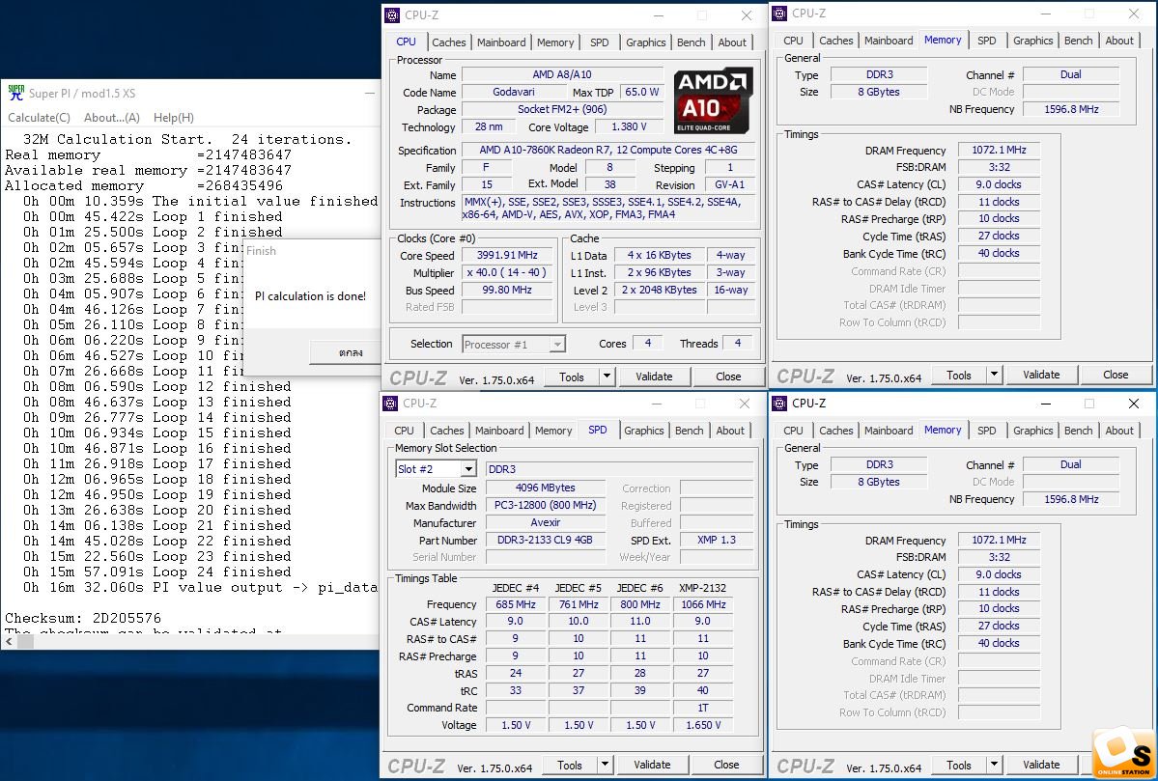Open the Tools dropdown arrow in the lower Memory window
This screenshot has width=1158, height=781.
point(994,765)
